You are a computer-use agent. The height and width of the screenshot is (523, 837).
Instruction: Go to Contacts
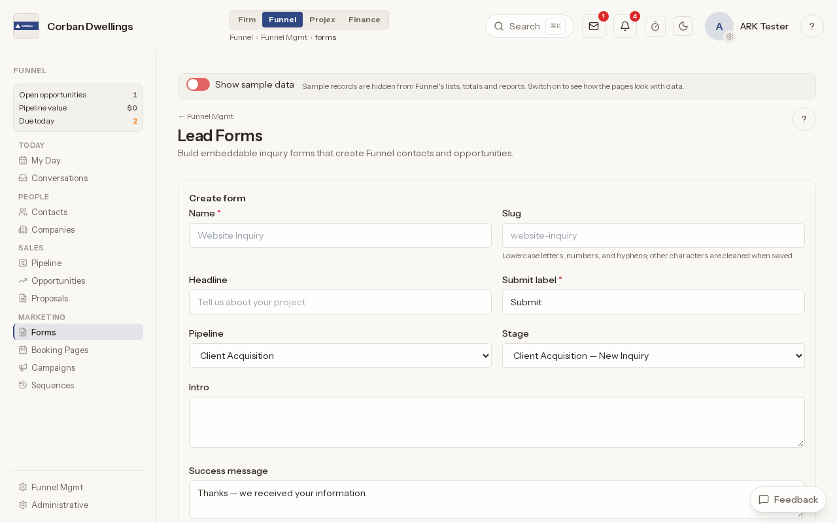pyautogui.click(x=78, y=212)
